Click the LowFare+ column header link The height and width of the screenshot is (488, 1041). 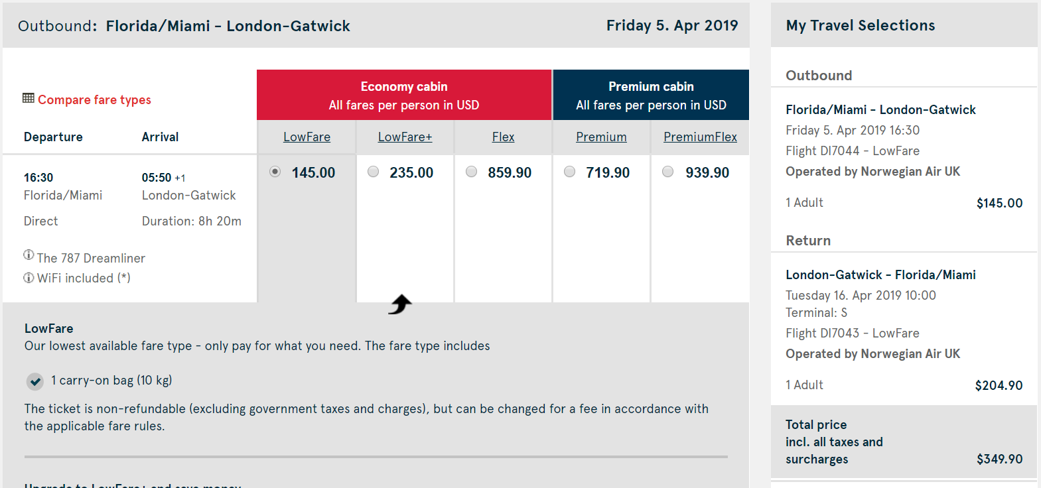tap(405, 137)
